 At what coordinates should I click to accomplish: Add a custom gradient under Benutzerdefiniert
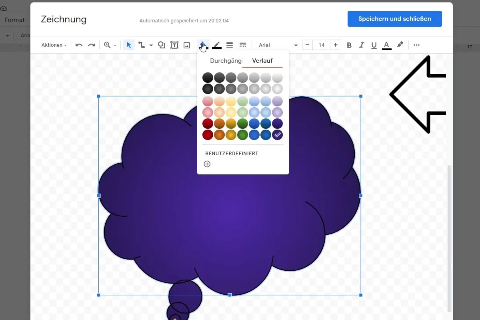pyautogui.click(x=207, y=164)
